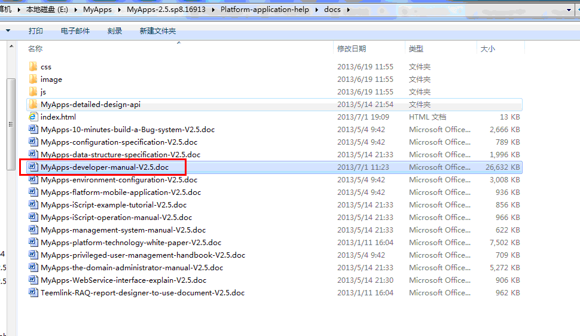
Task: Click the 刻录 toolbar button
Action: [x=115, y=31]
